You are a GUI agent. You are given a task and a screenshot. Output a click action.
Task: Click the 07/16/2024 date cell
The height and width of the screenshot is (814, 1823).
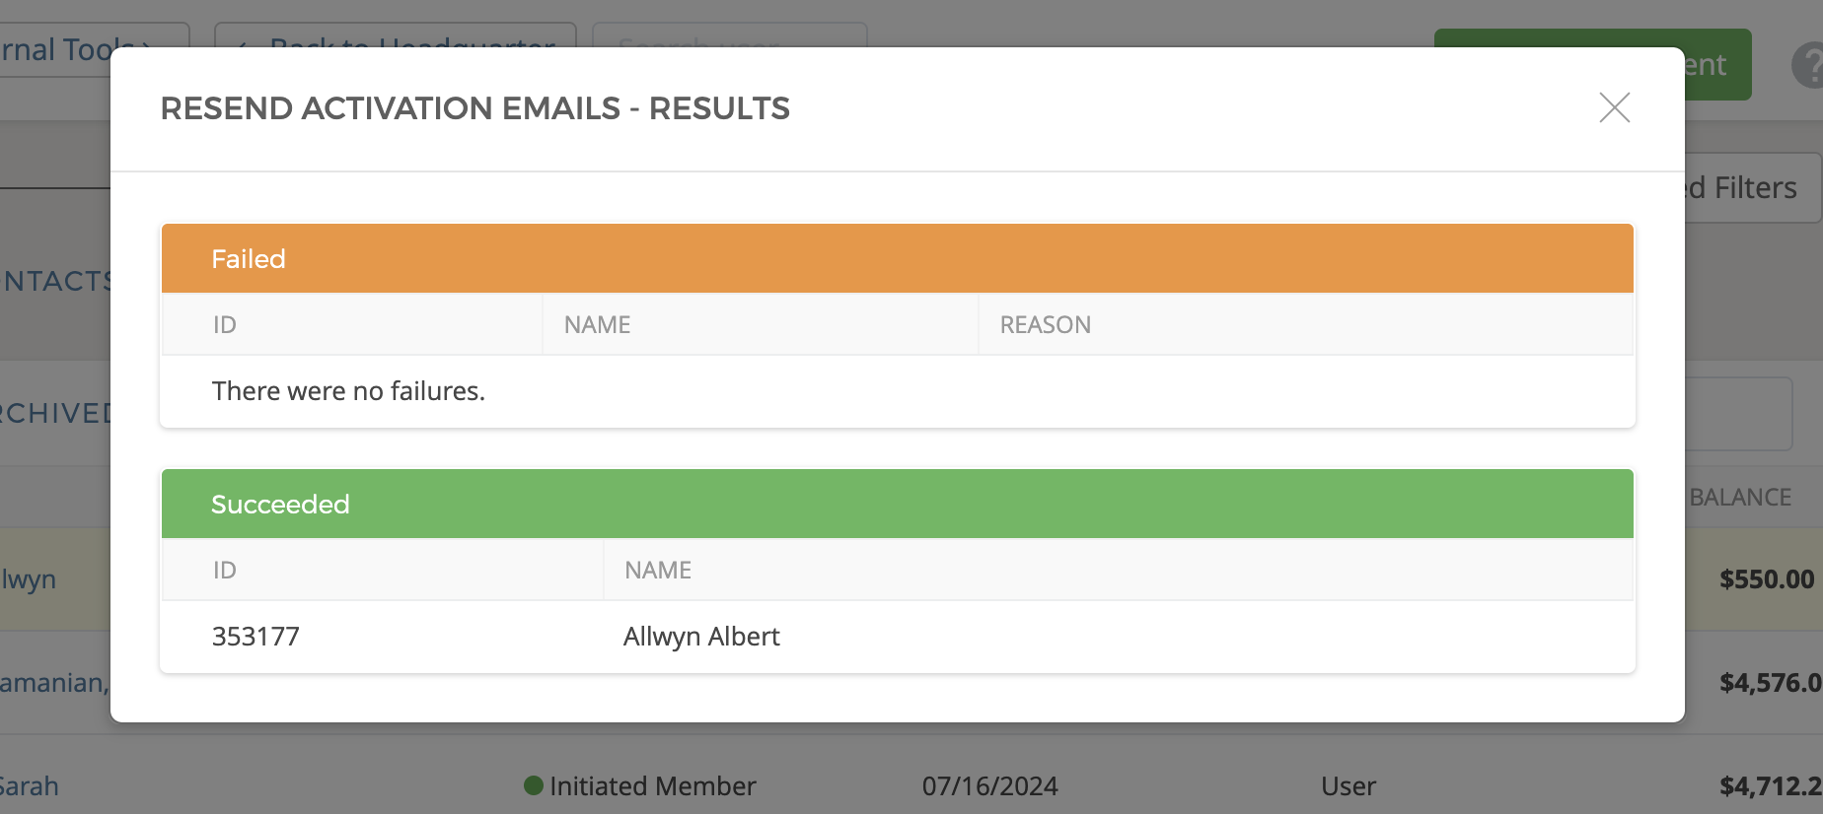pyautogui.click(x=989, y=786)
